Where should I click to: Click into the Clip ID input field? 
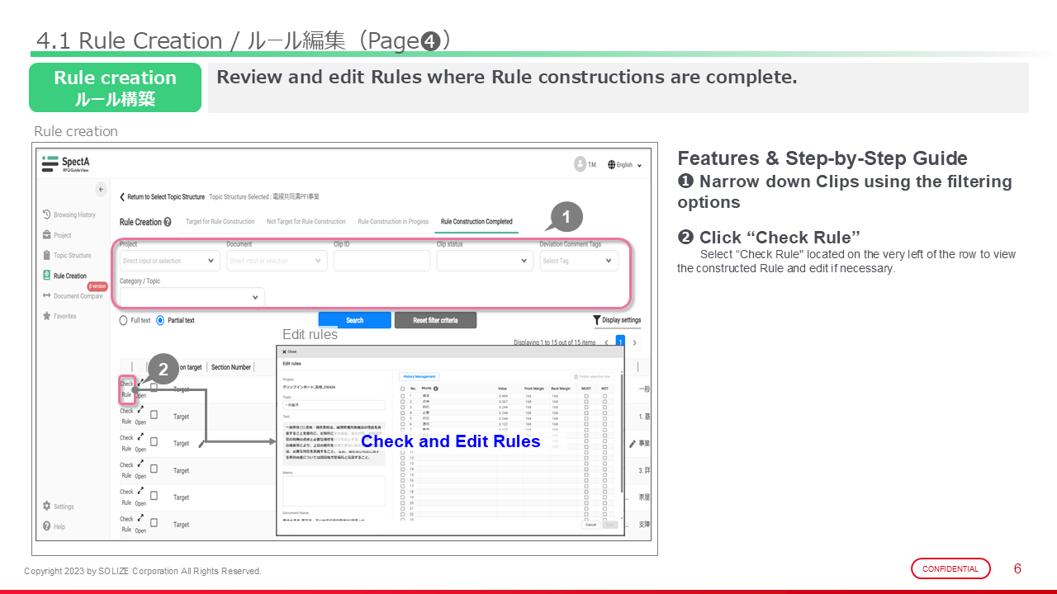click(382, 261)
